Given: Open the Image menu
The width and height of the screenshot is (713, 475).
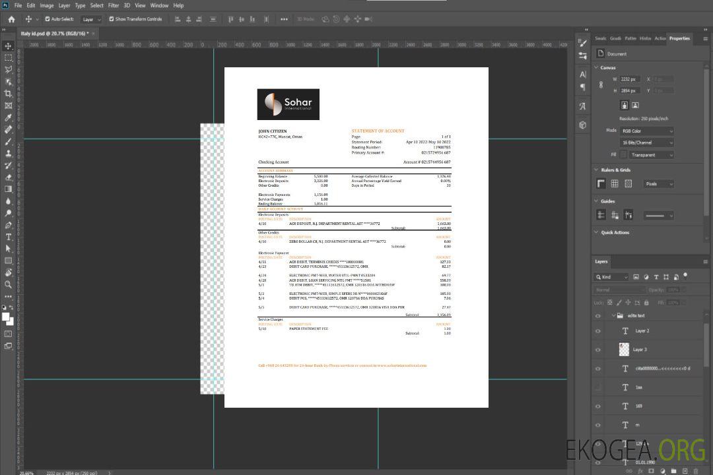Looking at the screenshot, I should 46,5.
